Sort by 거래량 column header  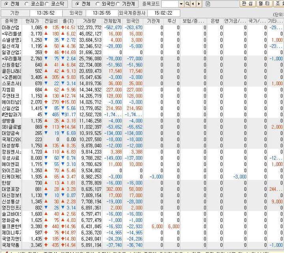click(x=89, y=21)
